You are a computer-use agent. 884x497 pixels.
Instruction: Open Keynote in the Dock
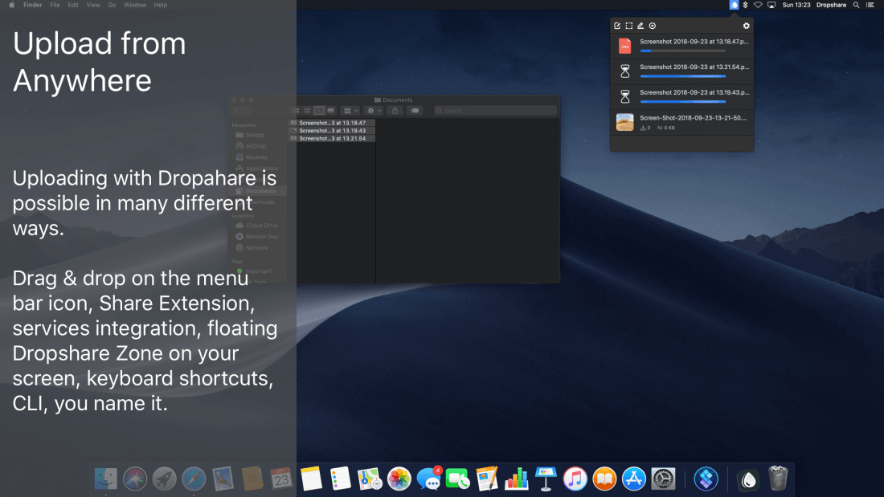pyautogui.click(x=546, y=479)
